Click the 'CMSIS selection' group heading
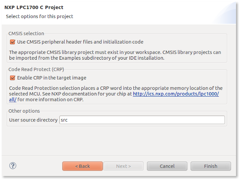This screenshot has height=179, width=239. point(26,34)
